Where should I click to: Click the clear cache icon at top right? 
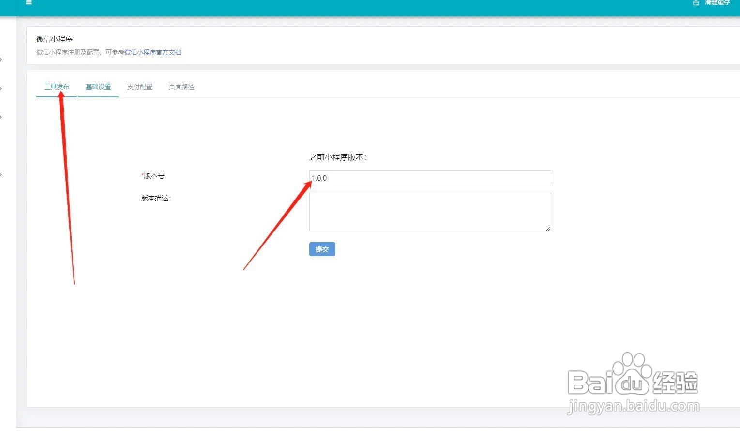pyautogui.click(x=696, y=2)
